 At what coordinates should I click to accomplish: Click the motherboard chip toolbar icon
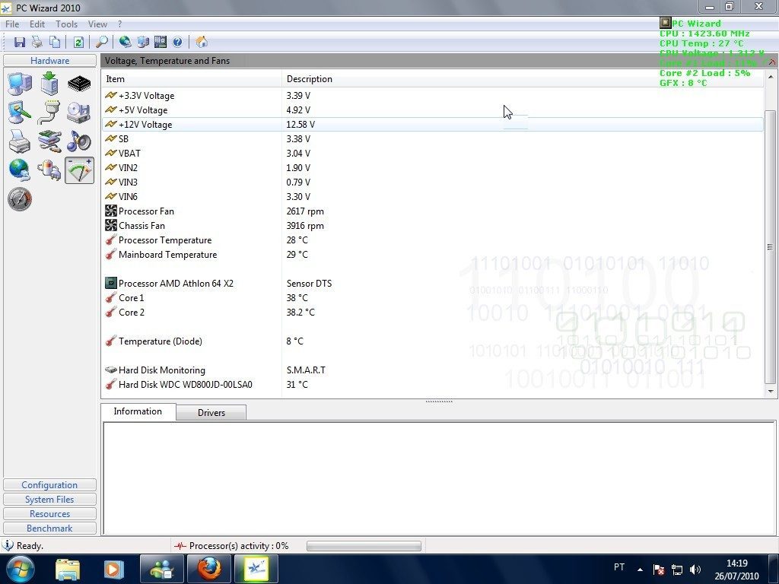(x=160, y=43)
